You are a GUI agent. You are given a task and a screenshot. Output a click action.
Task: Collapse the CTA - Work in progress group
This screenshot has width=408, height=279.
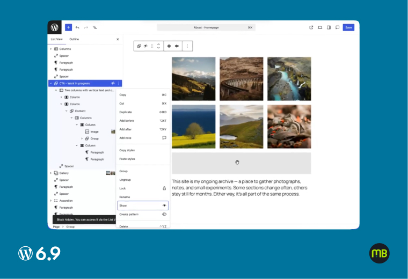tap(51, 83)
